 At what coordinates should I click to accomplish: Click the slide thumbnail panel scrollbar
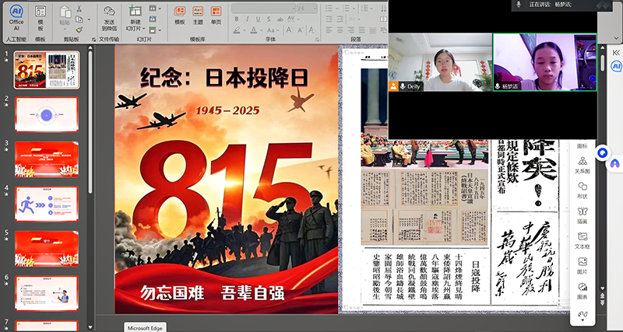[x=90, y=121]
